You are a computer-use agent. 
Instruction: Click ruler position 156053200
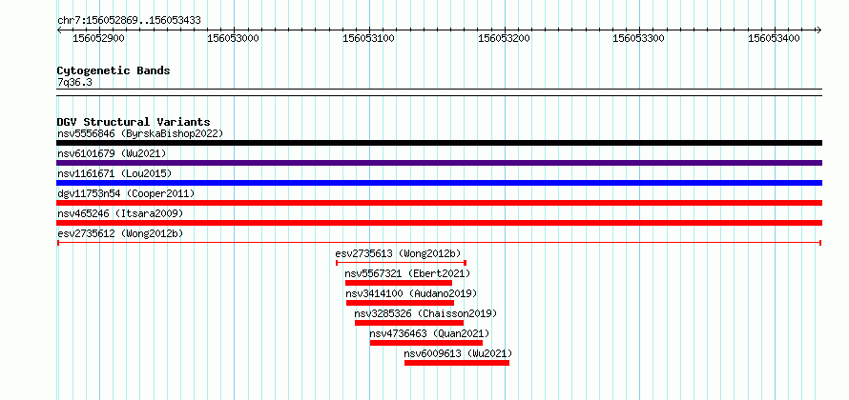point(504,38)
